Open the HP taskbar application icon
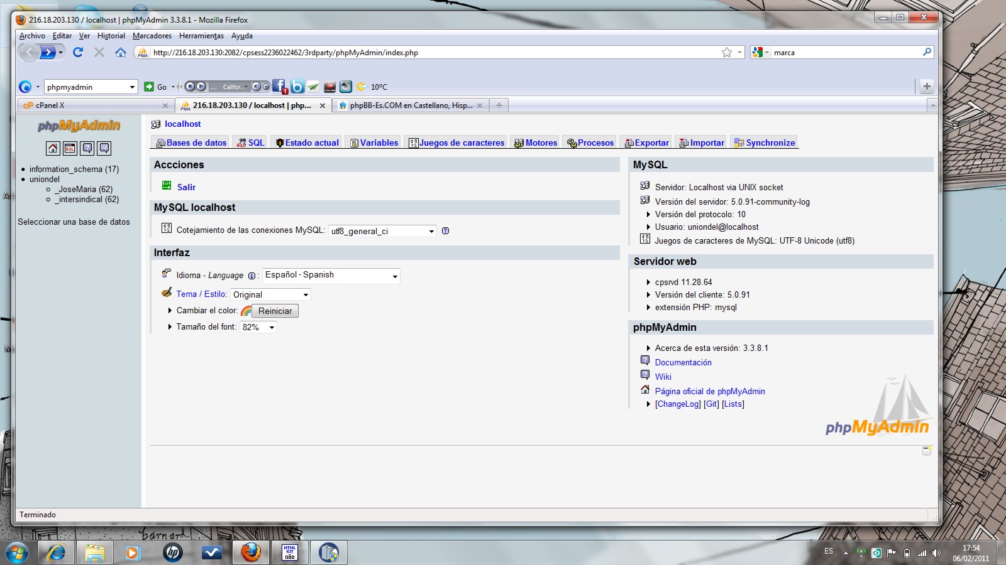Screen dimensions: 1006x565 (x=173, y=552)
